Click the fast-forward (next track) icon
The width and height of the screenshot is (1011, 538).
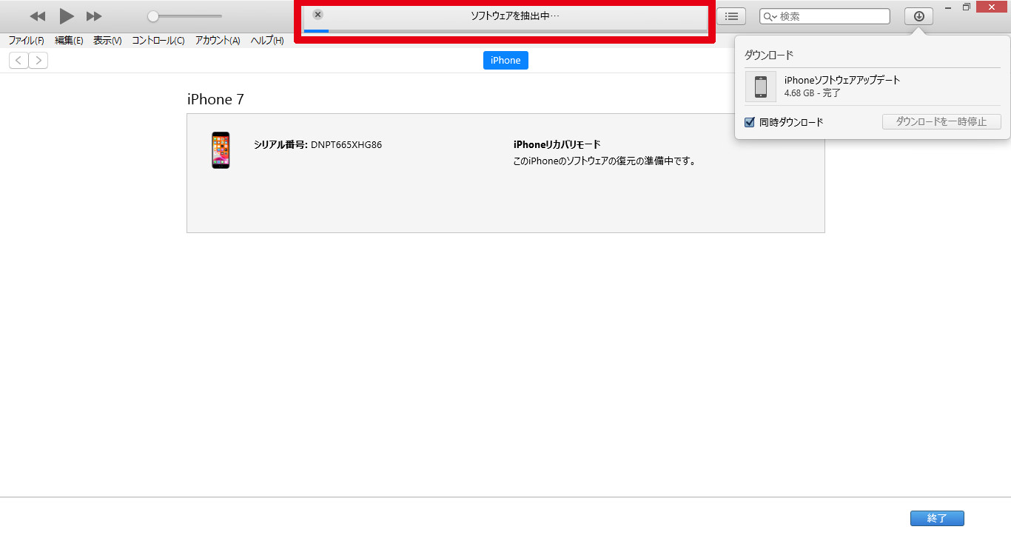pyautogui.click(x=94, y=16)
